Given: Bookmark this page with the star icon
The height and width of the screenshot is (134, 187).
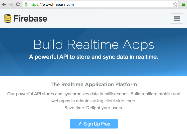Looking at the screenshot, I should (175, 4).
